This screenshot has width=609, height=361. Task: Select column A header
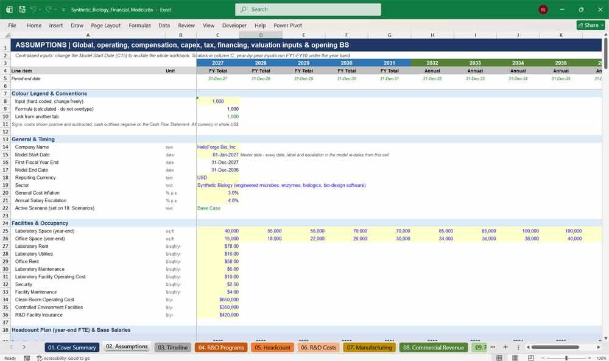[x=88, y=35]
